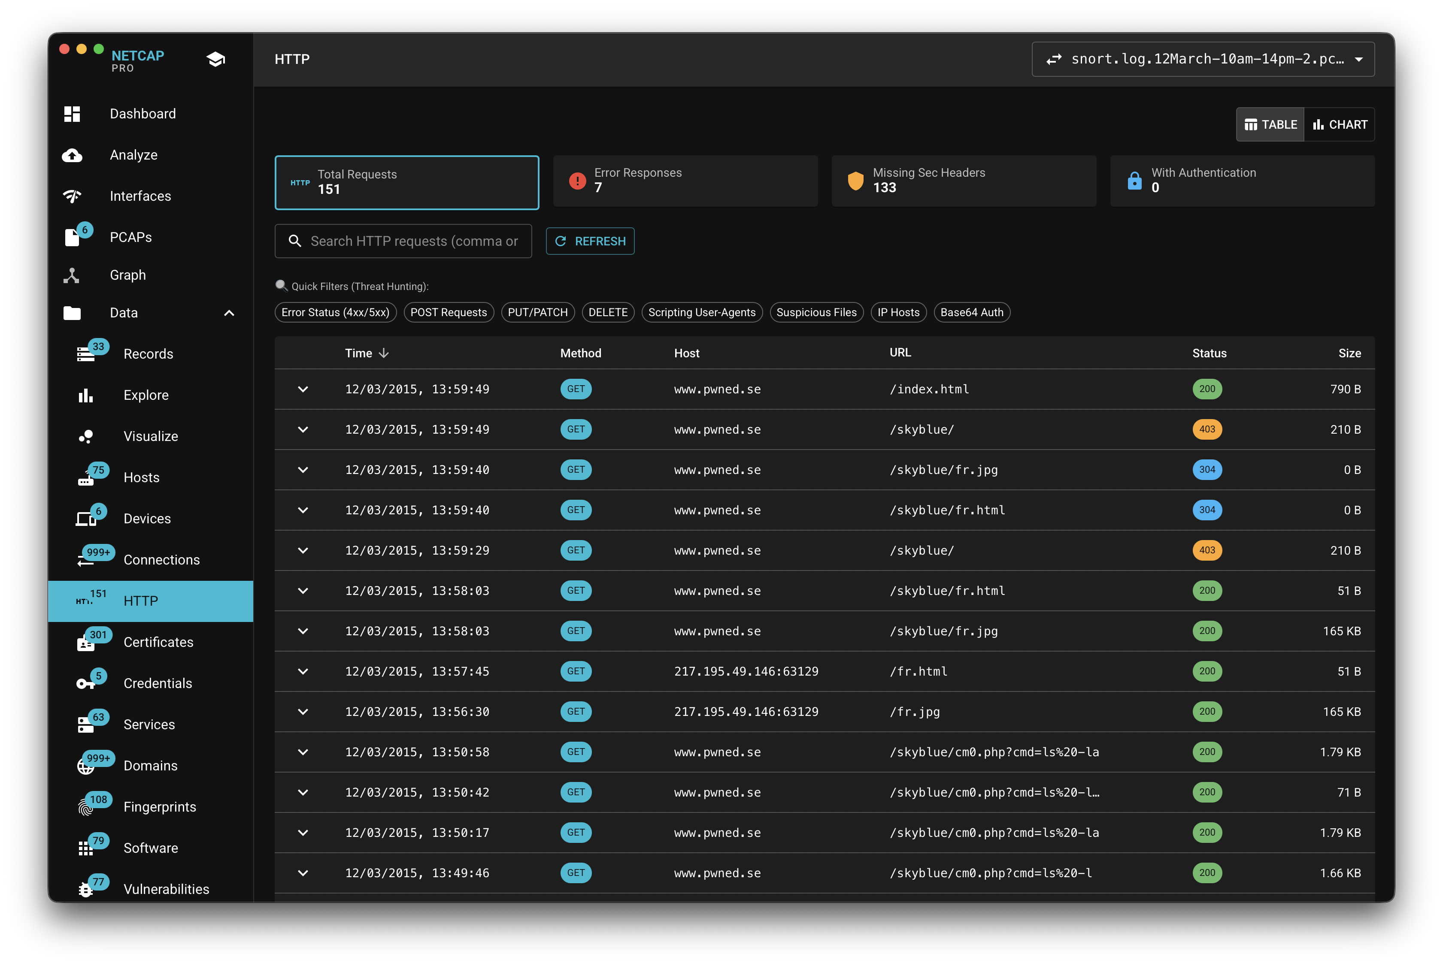Toggle POST Requests quick filter

click(449, 312)
